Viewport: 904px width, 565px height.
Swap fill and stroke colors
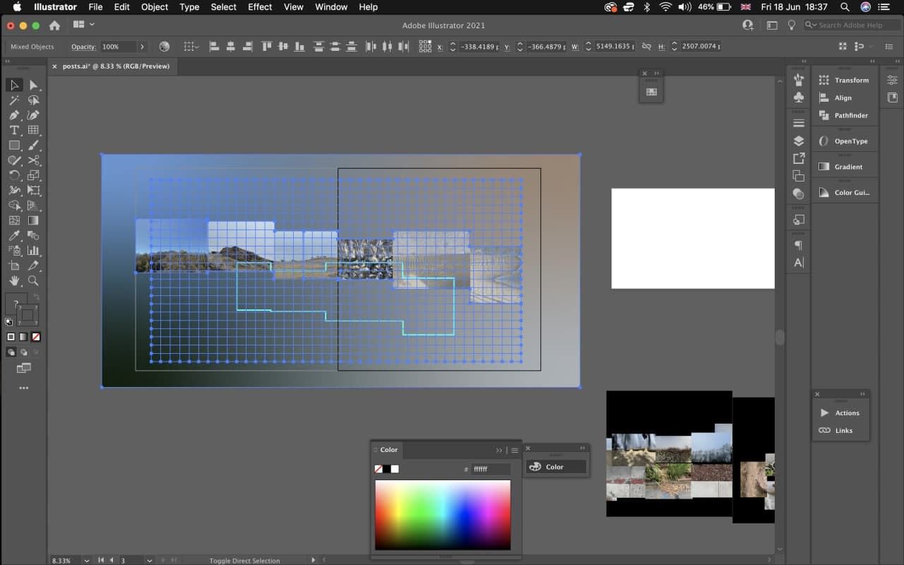36,297
